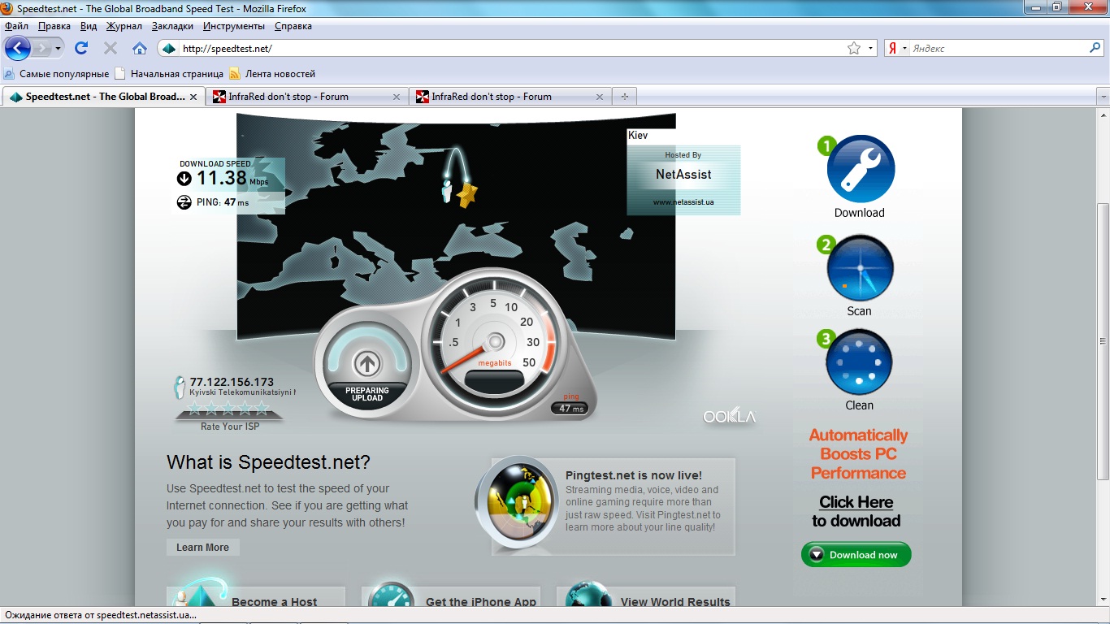
Task: Switch to the Speedtest.net tab
Action: [x=103, y=97]
